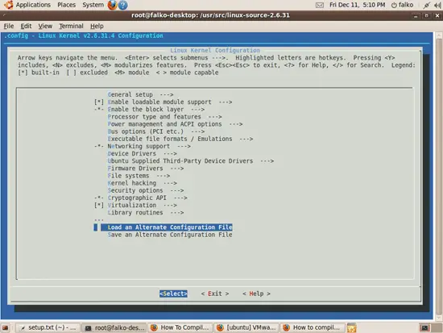Expand the General setup submenu

(140, 94)
